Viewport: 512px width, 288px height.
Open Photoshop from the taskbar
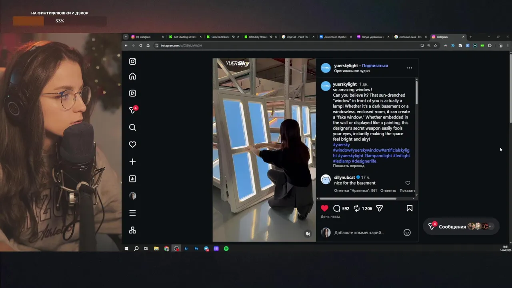coord(196,248)
